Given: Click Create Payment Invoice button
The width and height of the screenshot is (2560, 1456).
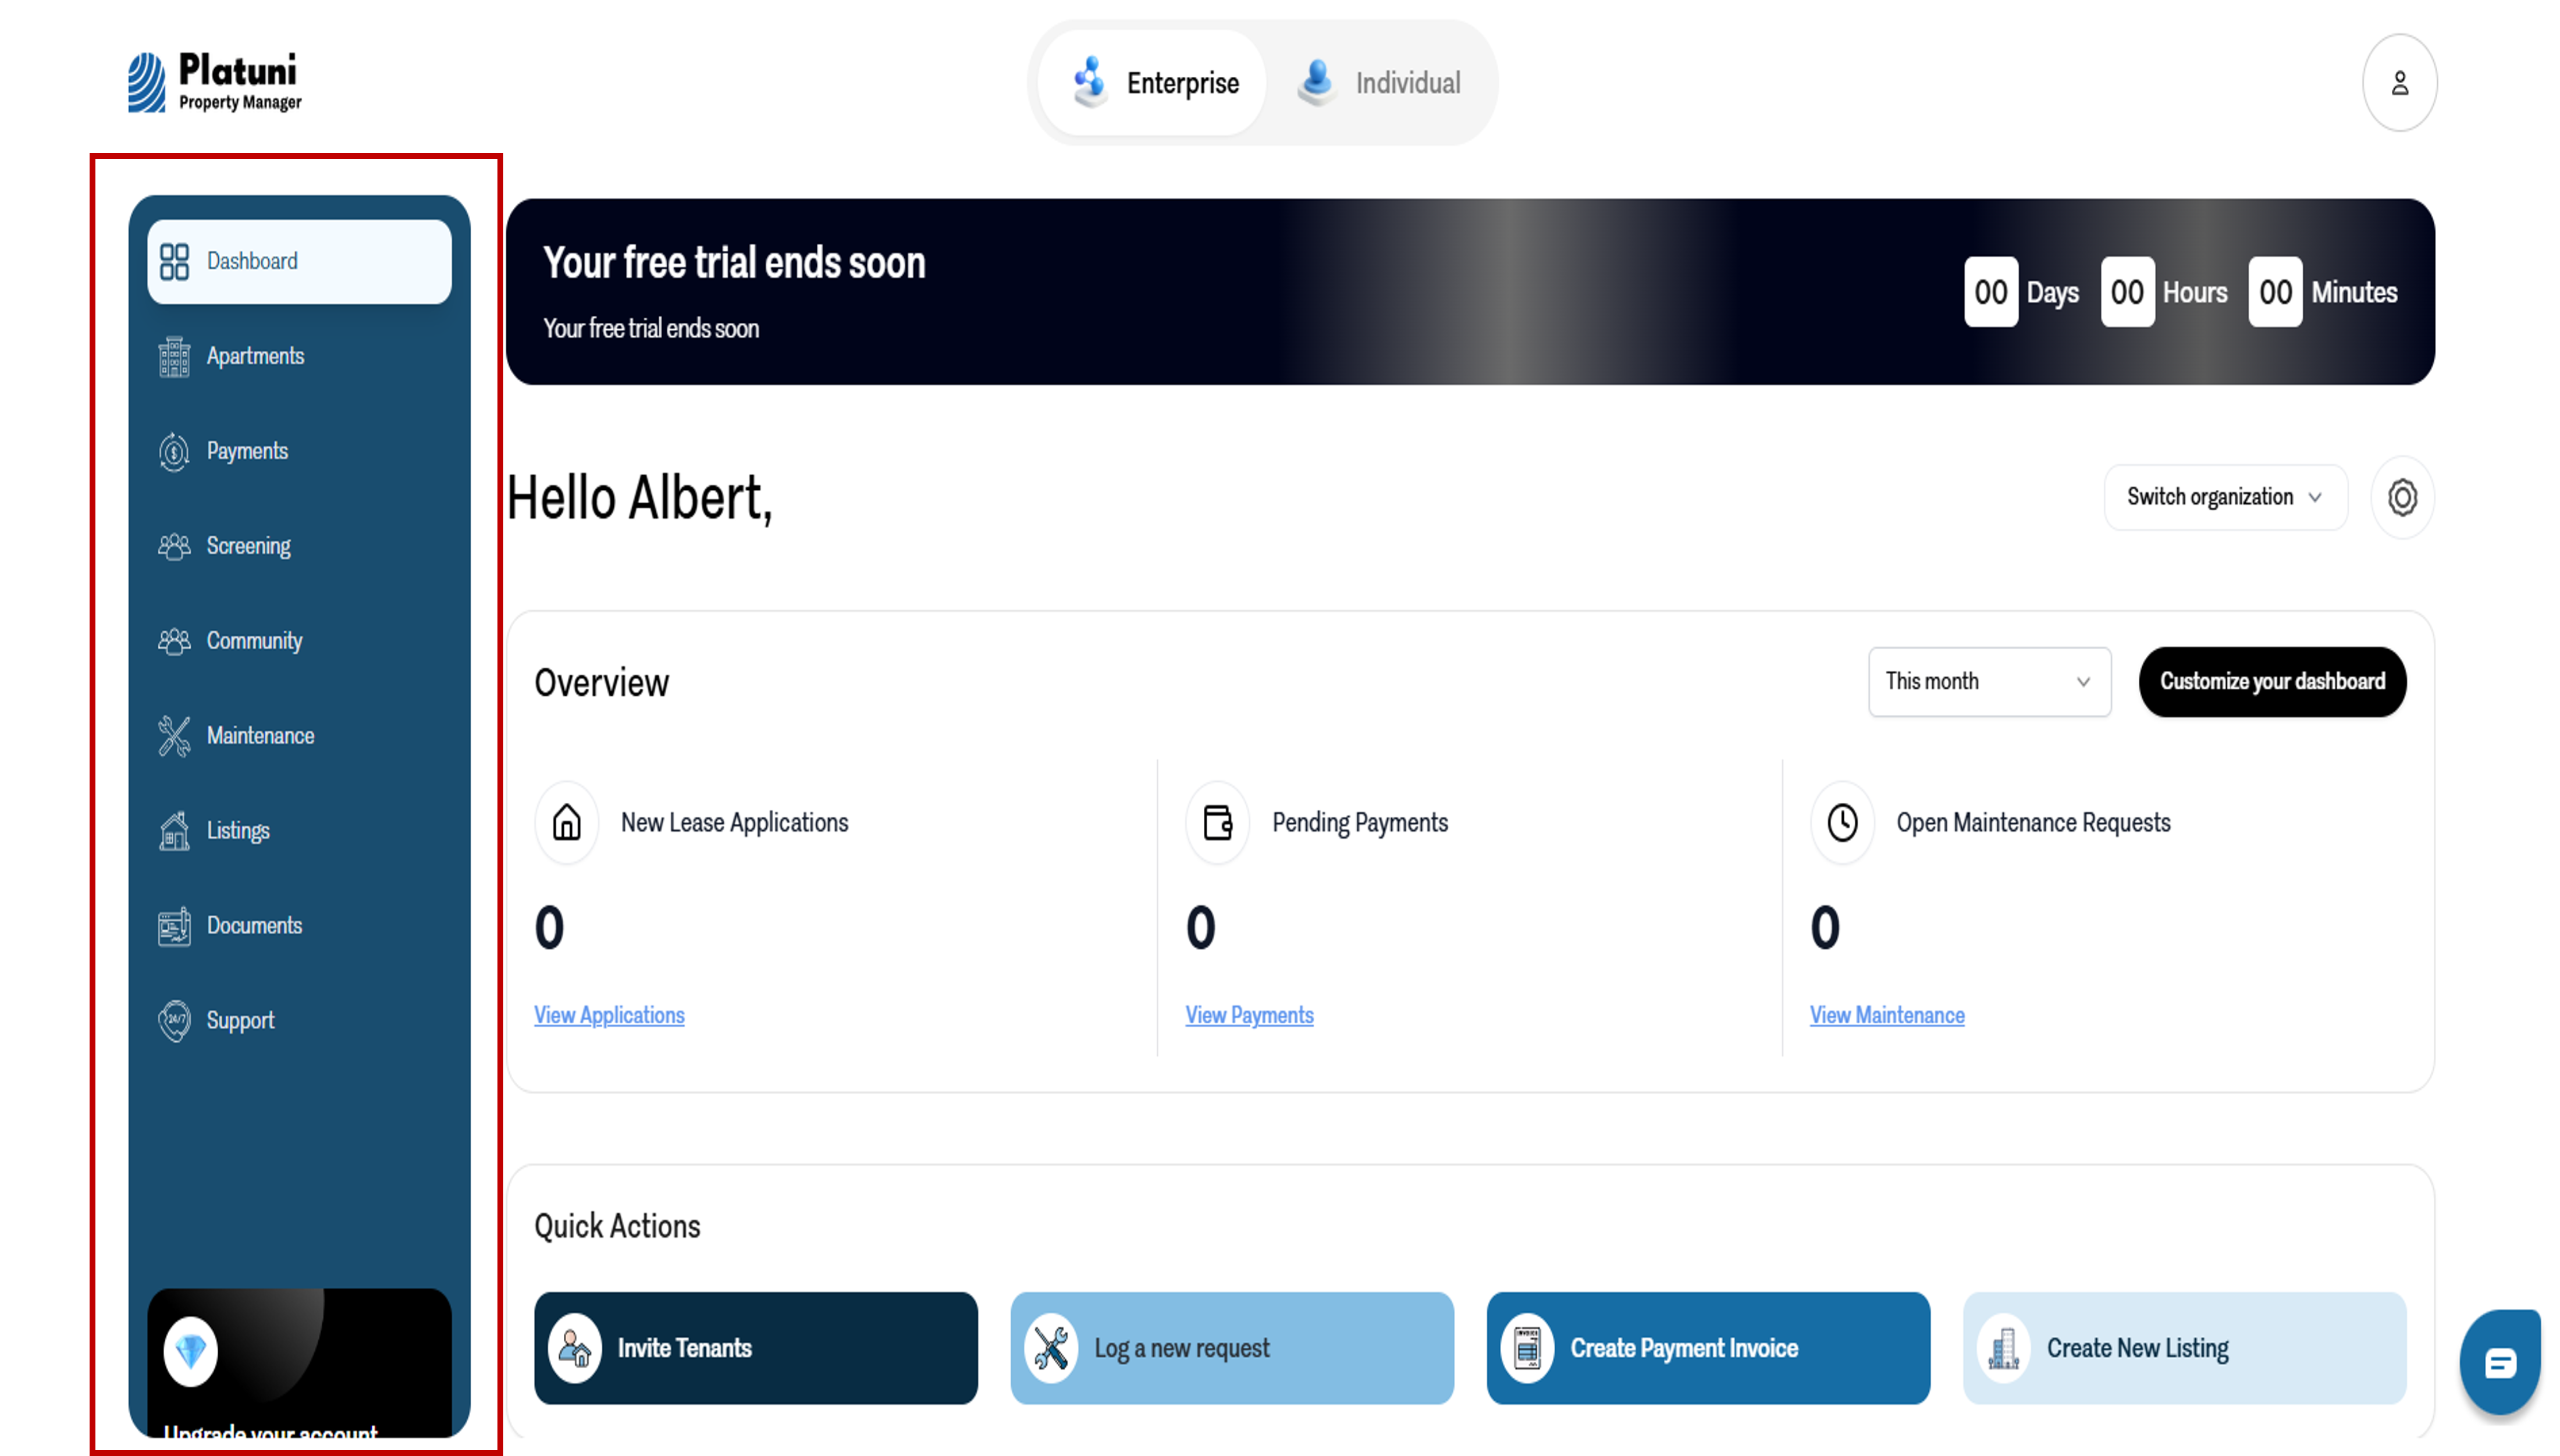Looking at the screenshot, I should (x=1708, y=1348).
